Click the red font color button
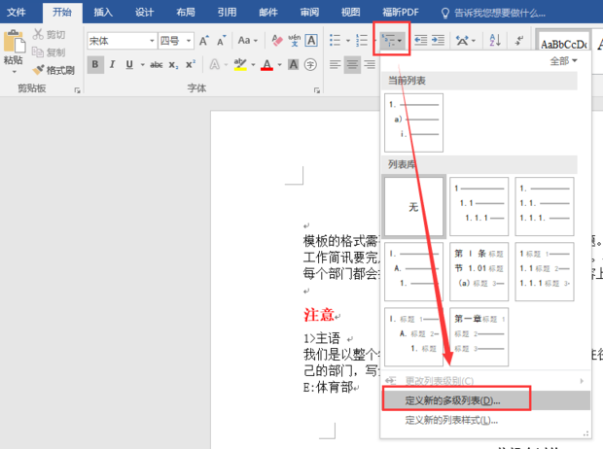603x449 pixels. point(267,64)
